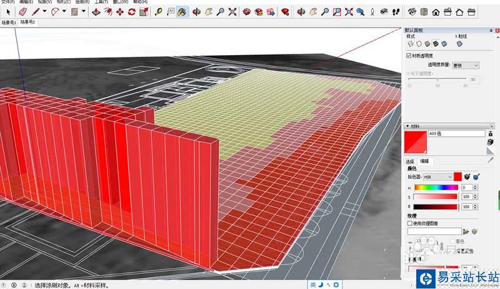Open the arc tool dropdown arrow

coord(64,11)
